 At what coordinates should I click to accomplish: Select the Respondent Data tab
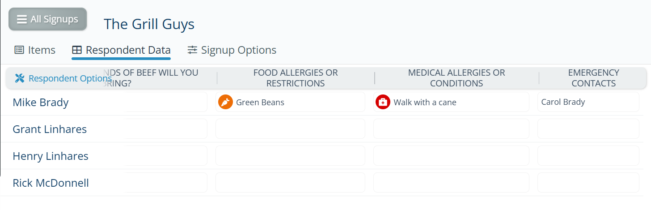(x=128, y=50)
